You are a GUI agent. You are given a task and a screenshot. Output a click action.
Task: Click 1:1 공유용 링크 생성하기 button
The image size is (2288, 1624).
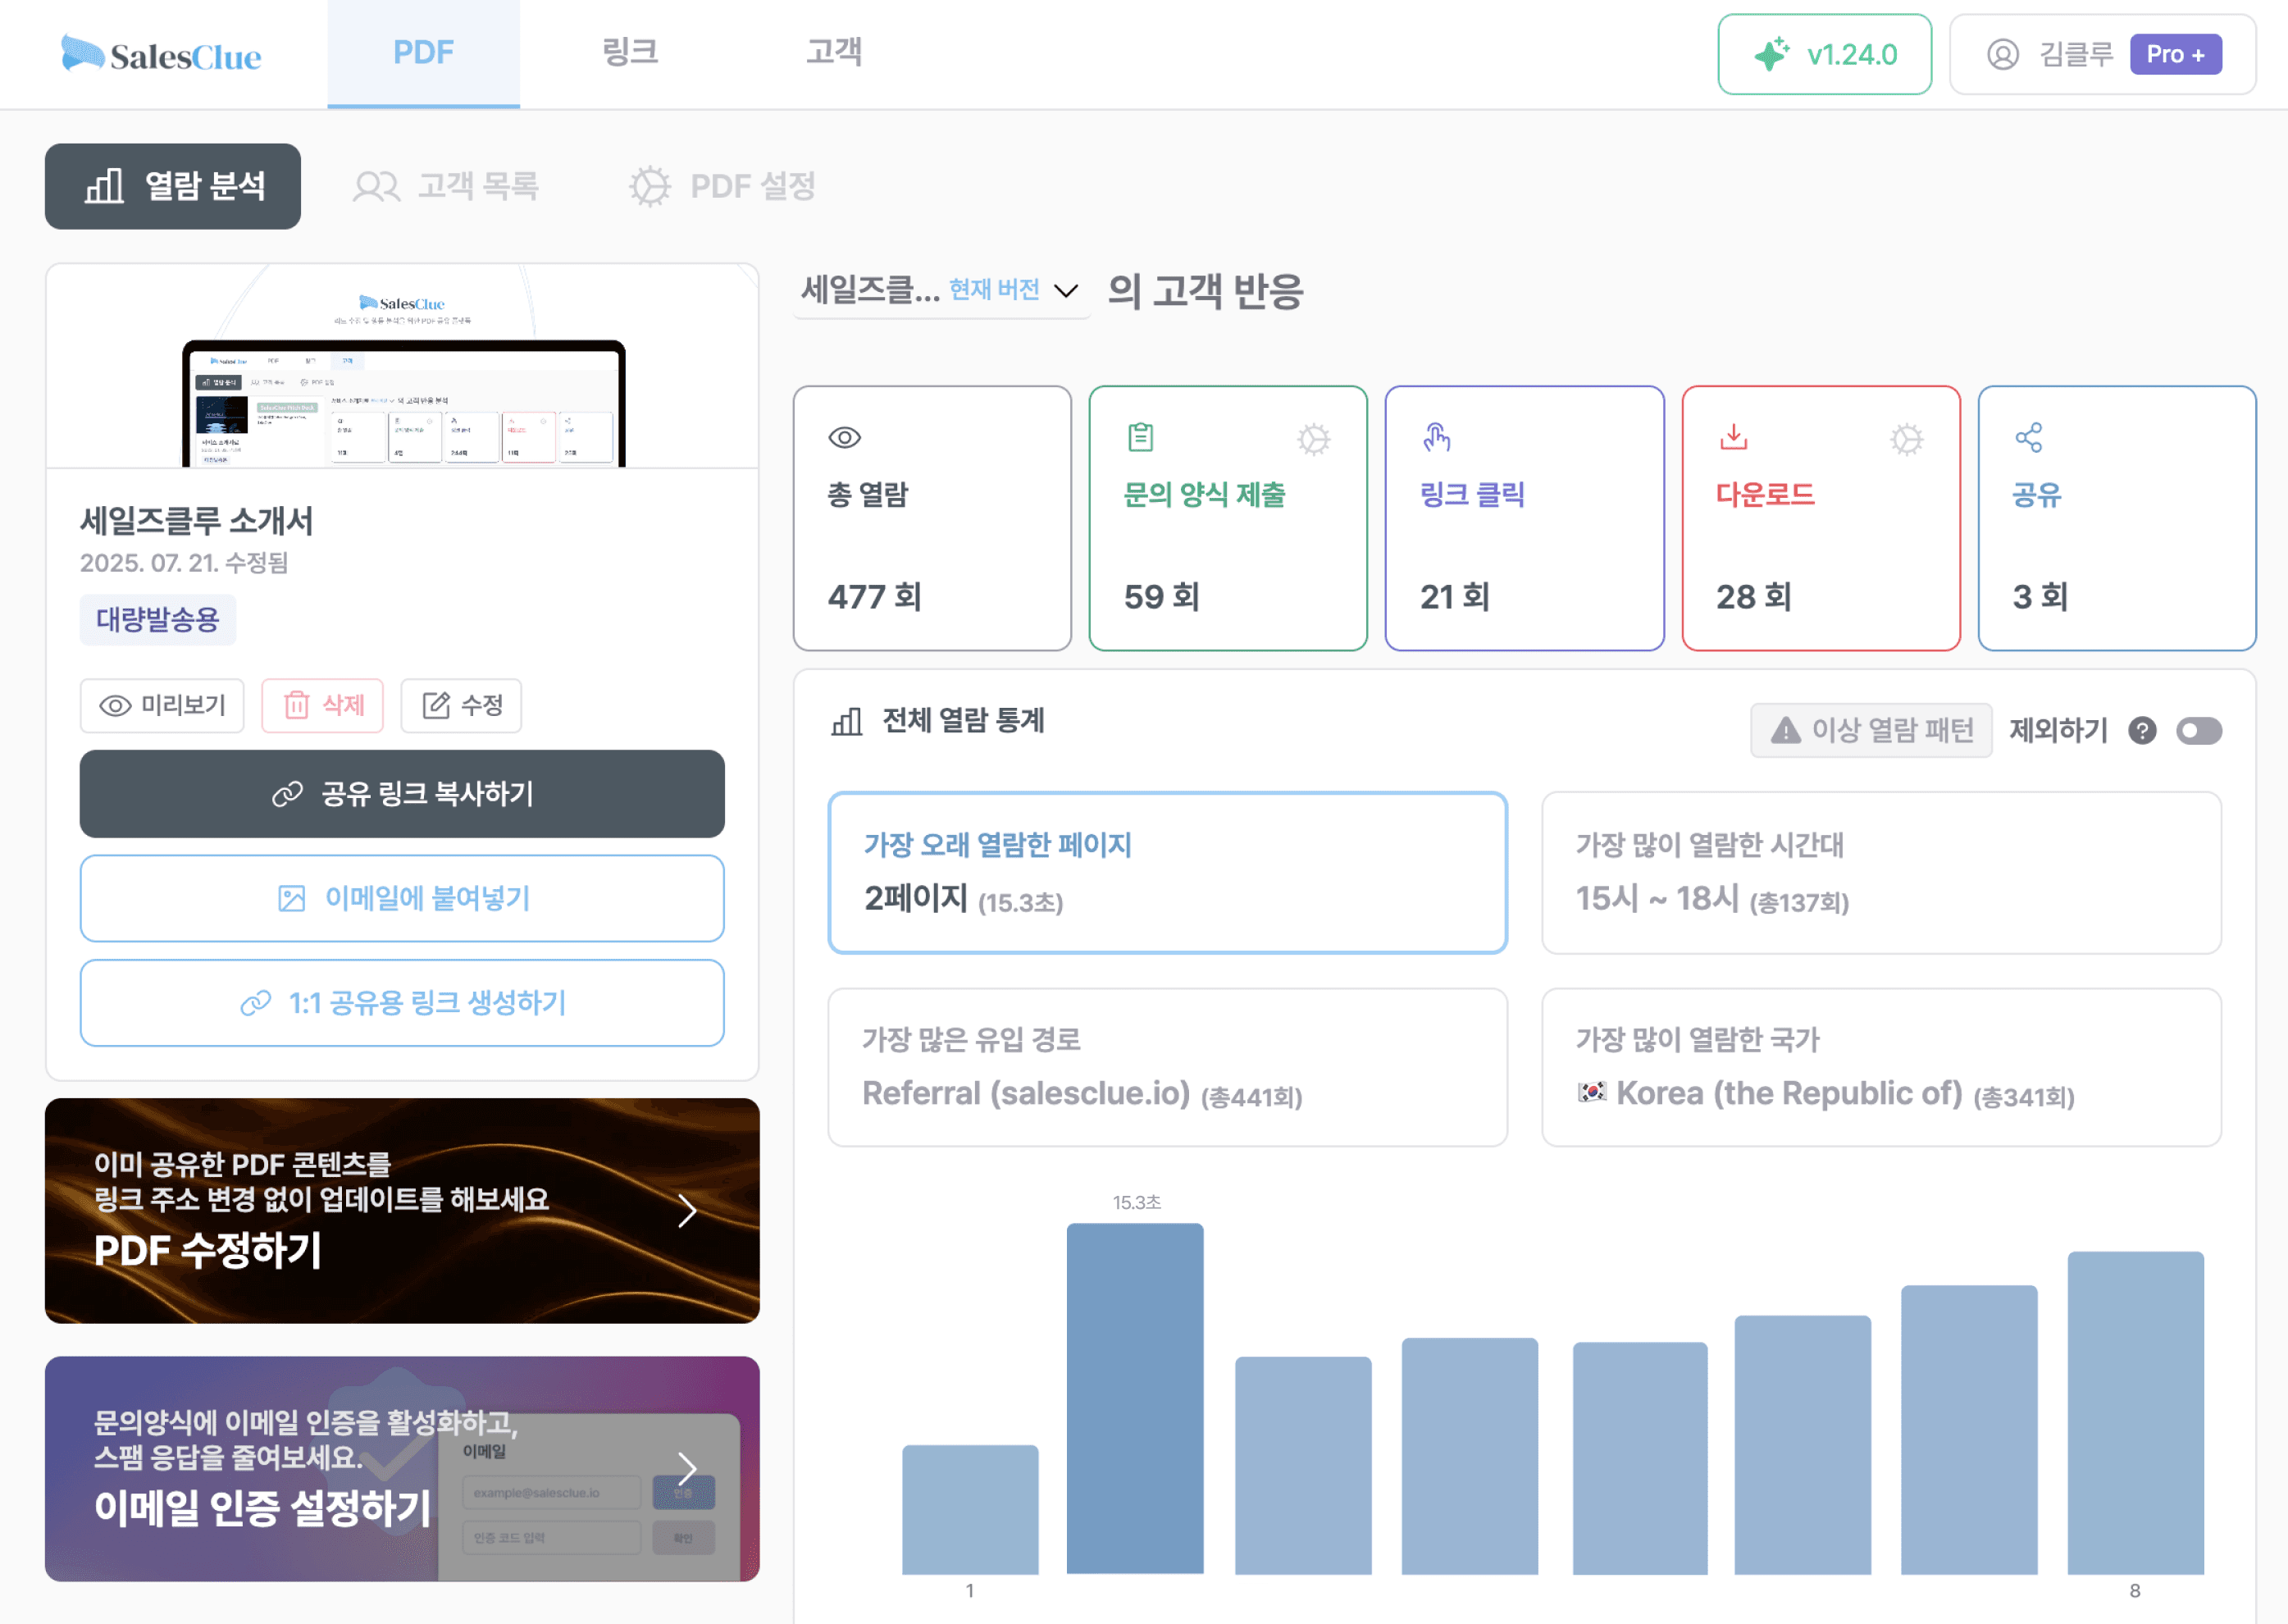pyautogui.click(x=402, y=1003)
